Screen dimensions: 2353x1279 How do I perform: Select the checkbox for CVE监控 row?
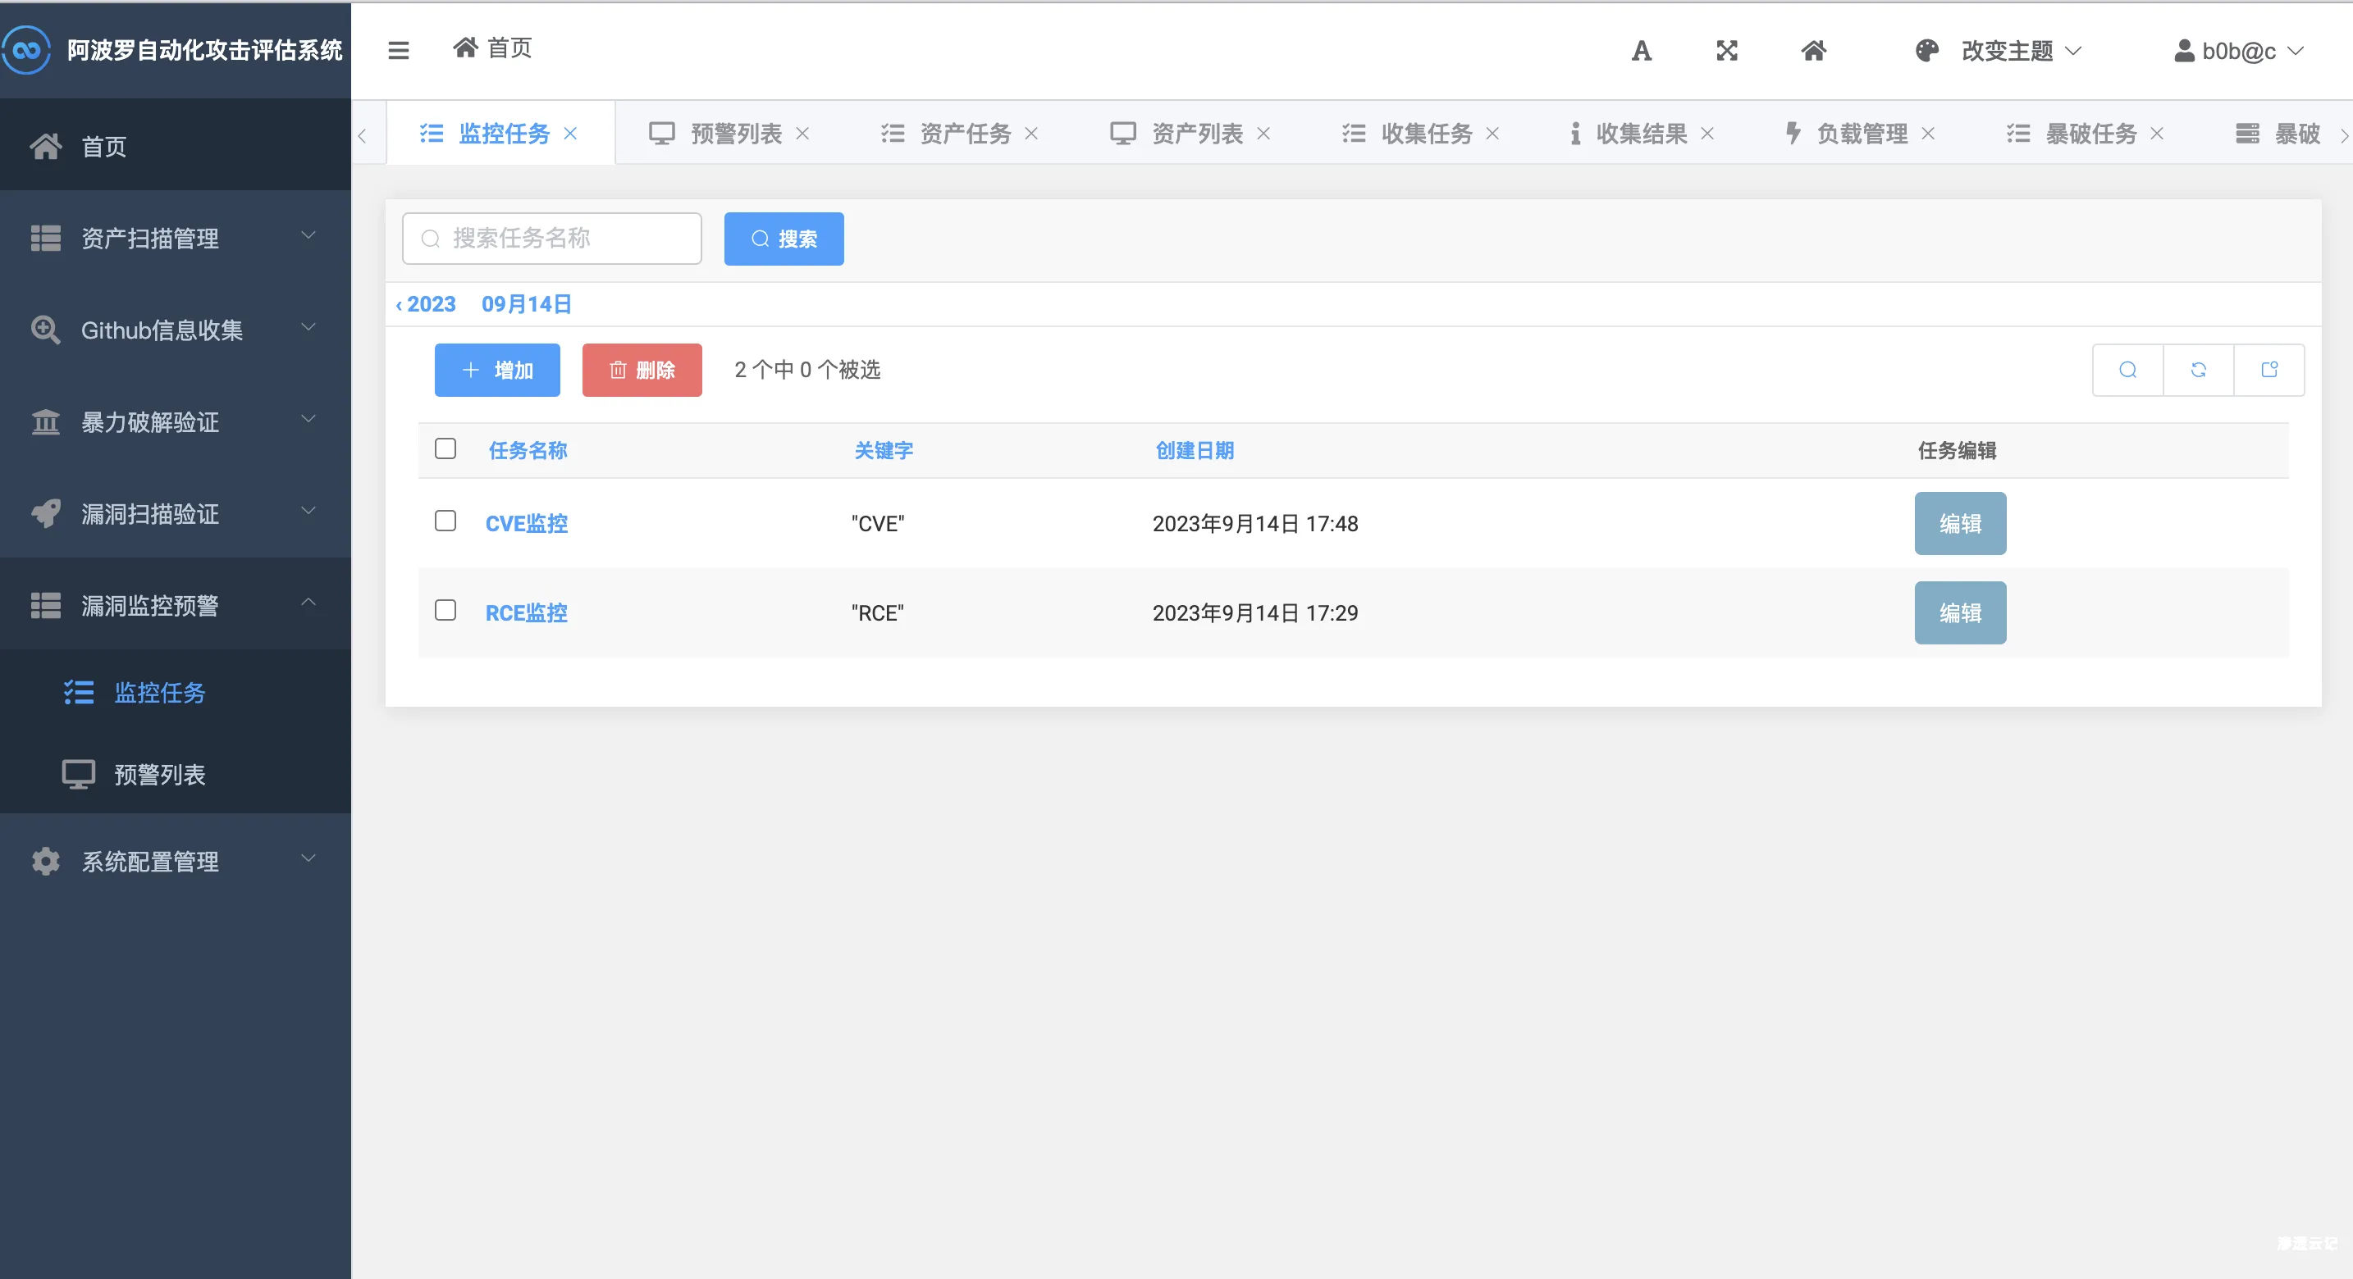[445, 521]
